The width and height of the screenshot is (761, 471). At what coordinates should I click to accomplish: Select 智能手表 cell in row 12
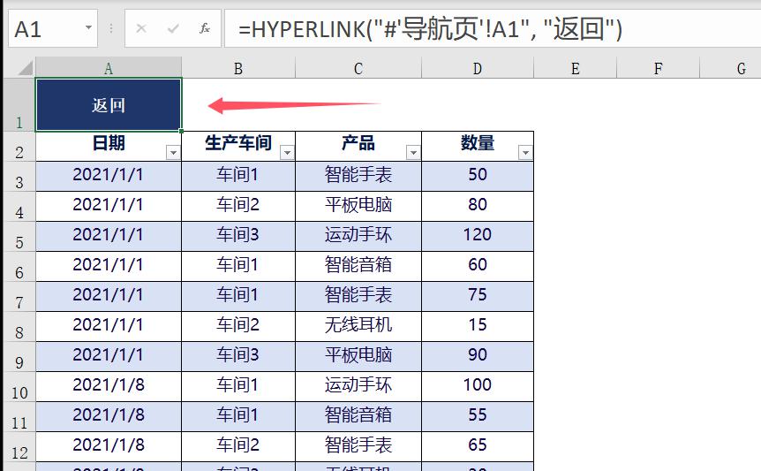(x=358, y=447)
